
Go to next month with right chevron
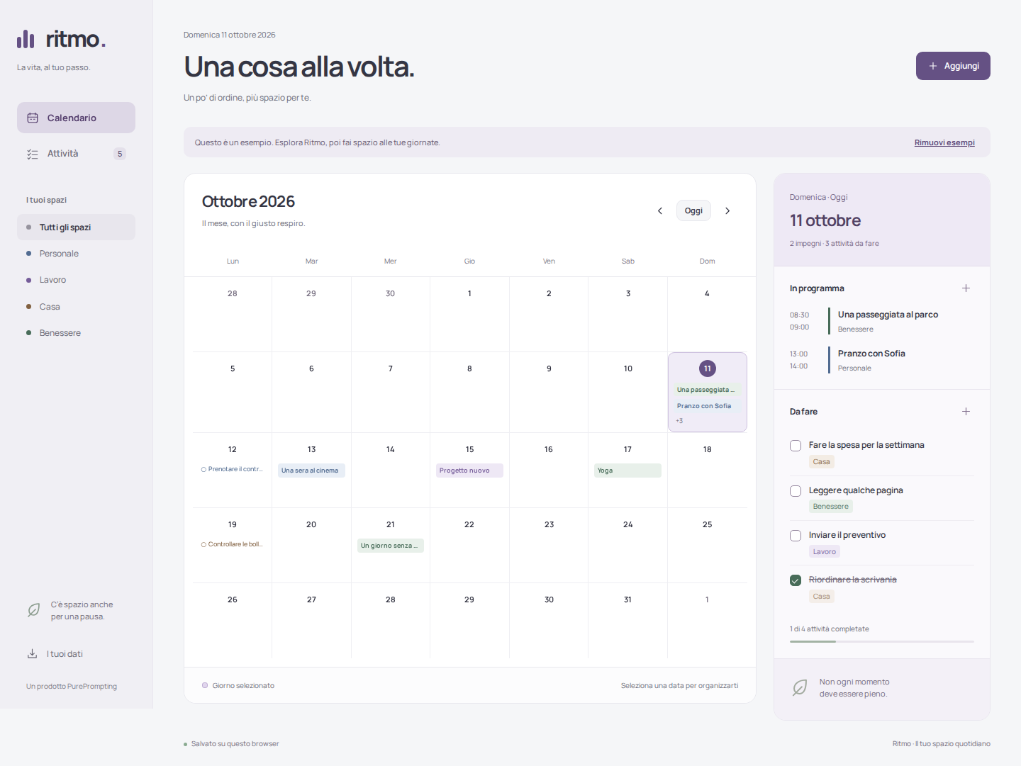(x=727, y=210)
